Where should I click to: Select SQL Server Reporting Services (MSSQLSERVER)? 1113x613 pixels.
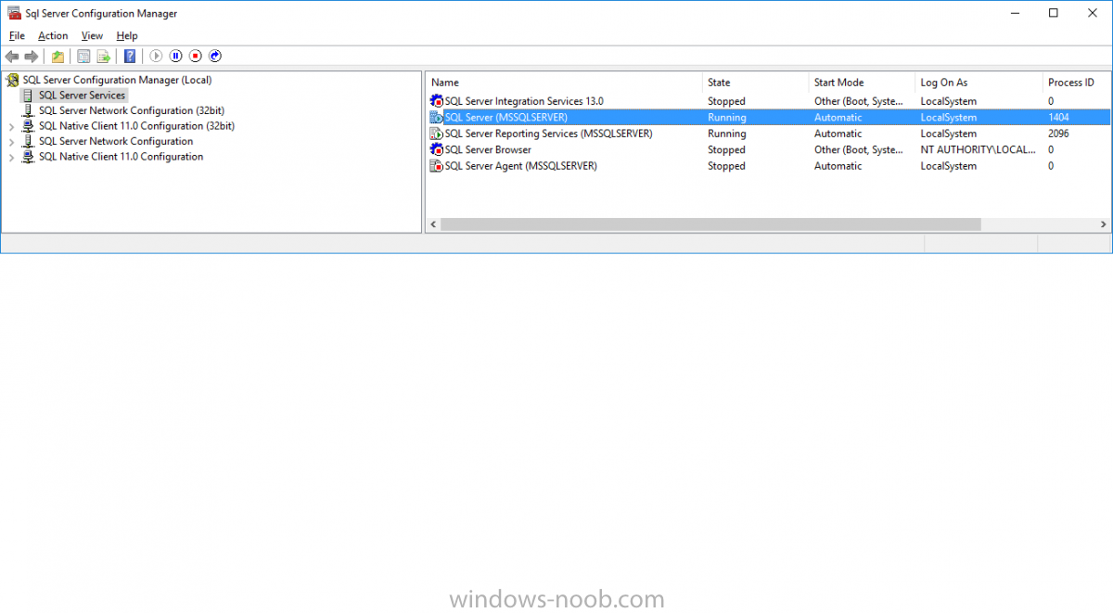(x=548, y=134)
